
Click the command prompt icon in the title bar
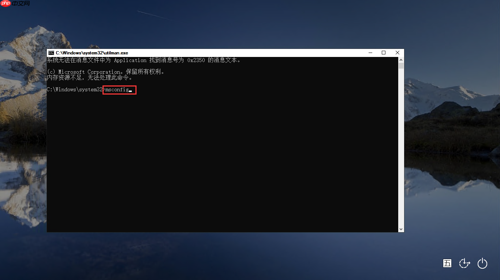(51, 53)
